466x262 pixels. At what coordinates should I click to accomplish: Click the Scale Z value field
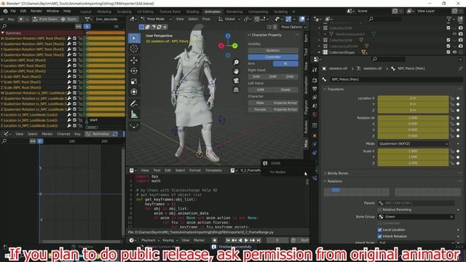(413, 163)
